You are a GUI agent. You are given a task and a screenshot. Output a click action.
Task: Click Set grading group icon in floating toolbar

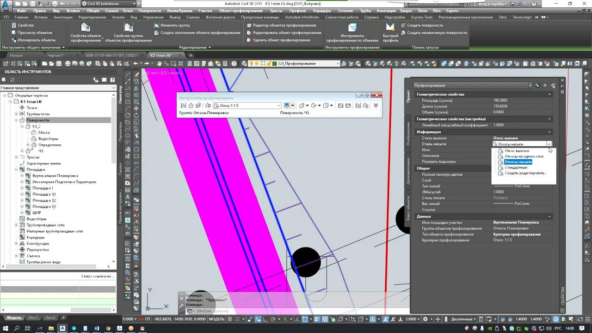(x=183, y=105)
